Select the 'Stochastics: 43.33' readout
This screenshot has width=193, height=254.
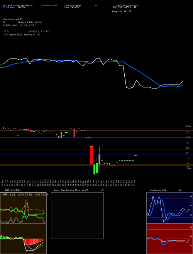[12, 20]
